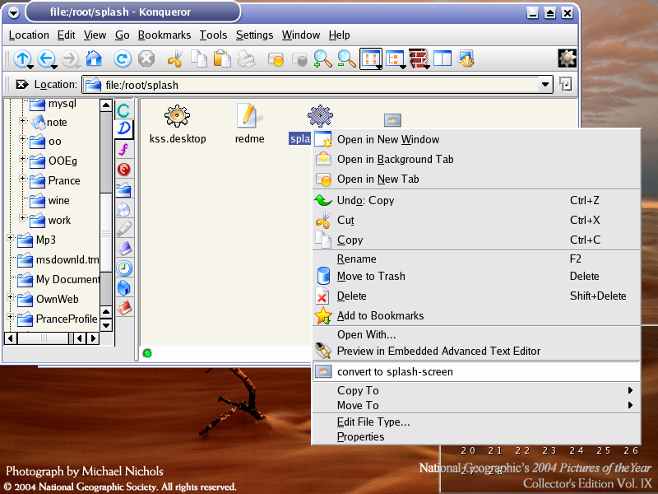Expand the oo folder tree node
The height and width of the screenshot is (494, 658).
pos(23,138)
